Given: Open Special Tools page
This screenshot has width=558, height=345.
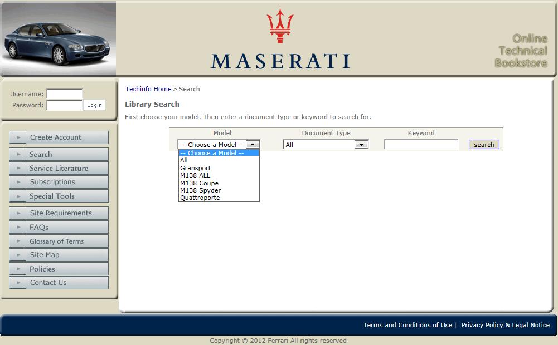Looking at the screenshot, I should click(x=59, y=196).
